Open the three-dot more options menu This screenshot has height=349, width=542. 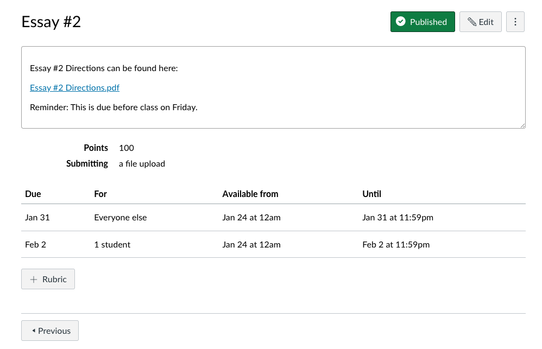[x=515, y=22]
